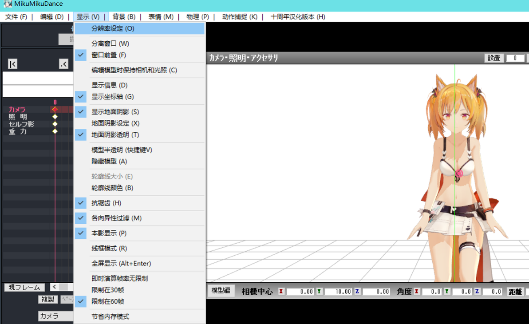The width and height of the screenshot is (529, 324).
Task: Edit the angle Z value field
Action: [x=492, y=291]
